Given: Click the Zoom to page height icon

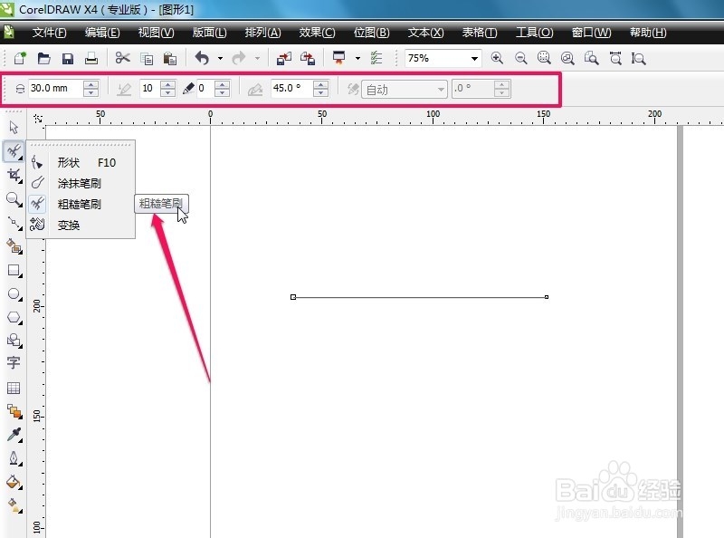Looking at the screenshot, I should click(x=639, y=58).
